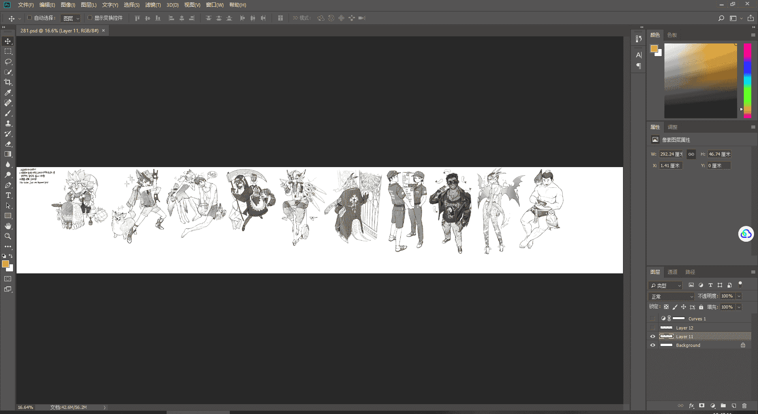Open the Layers panel options menu
Image resolution: width=758 pixels, height=414 pixels.
753,272
